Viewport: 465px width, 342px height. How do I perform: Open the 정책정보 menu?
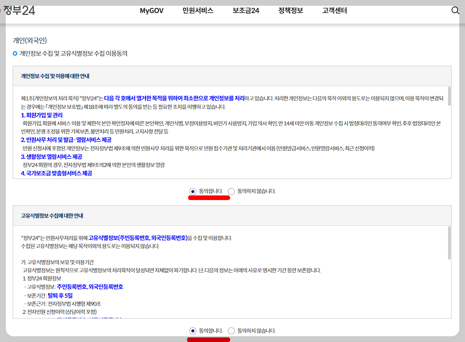[291, 11]
